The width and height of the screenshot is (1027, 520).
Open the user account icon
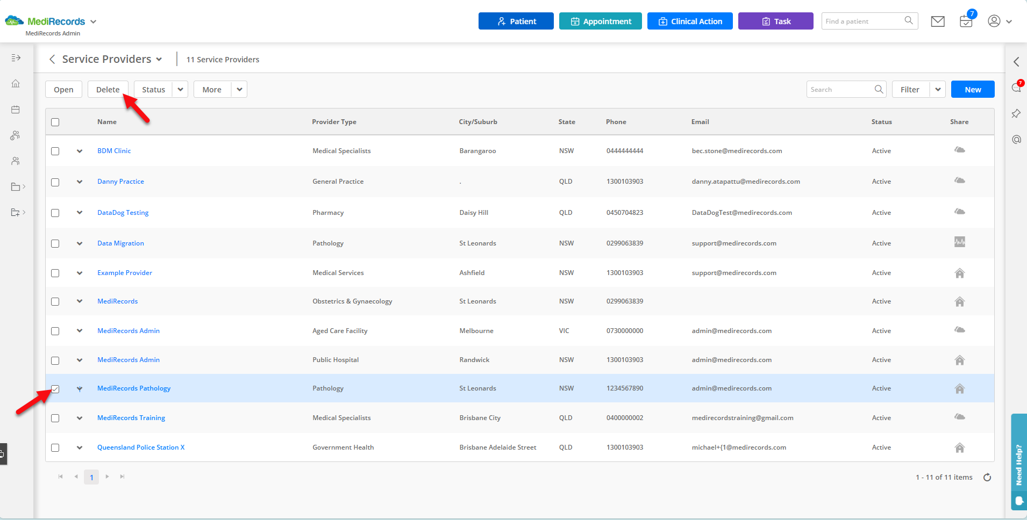pyautogui.click(x=994, y=21)
